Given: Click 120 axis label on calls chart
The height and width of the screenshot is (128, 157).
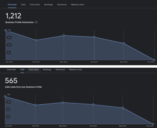Looking at the screenshot, I should pos(8,102).
